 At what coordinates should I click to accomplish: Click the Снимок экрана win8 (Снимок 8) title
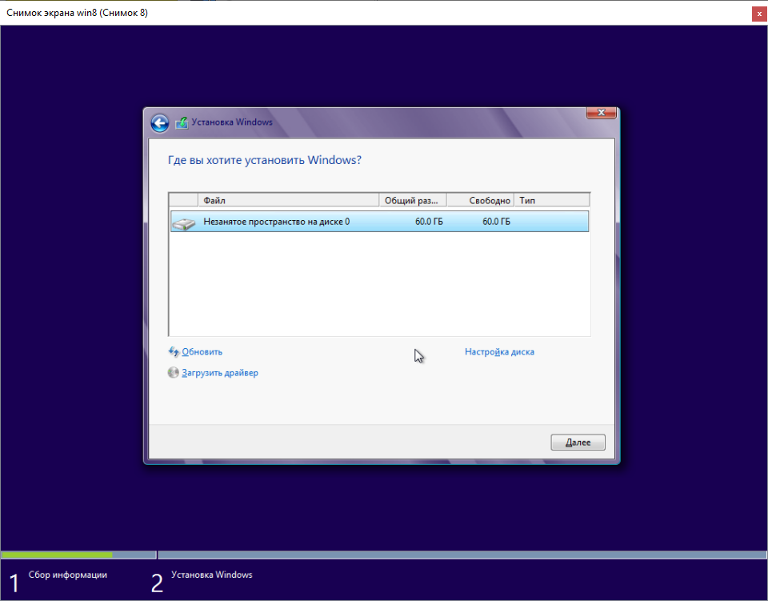[x=77, y=13]
